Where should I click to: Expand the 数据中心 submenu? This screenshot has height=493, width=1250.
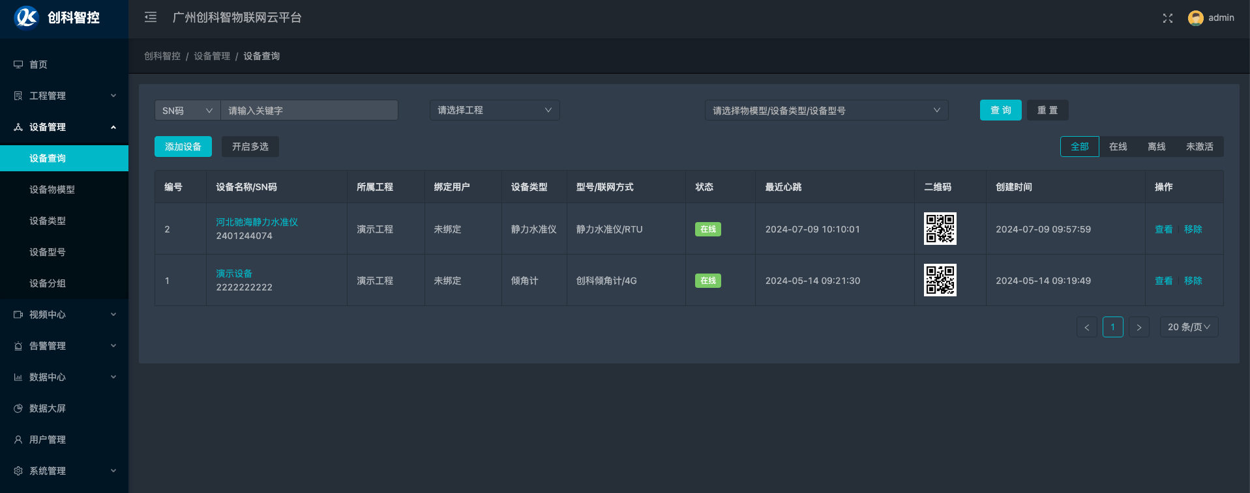point(113,377)
